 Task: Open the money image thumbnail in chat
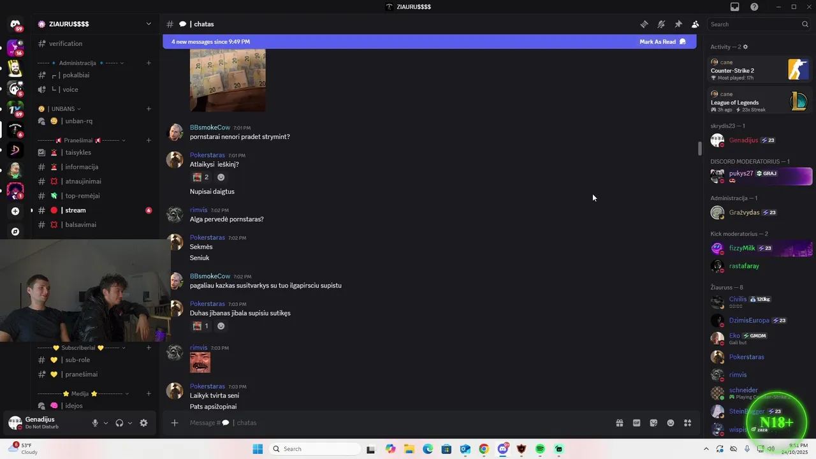[x=228, y=80]
